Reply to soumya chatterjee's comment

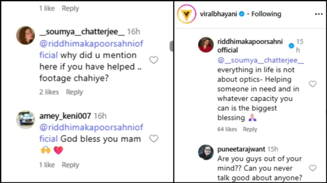(x=74, y=92)
